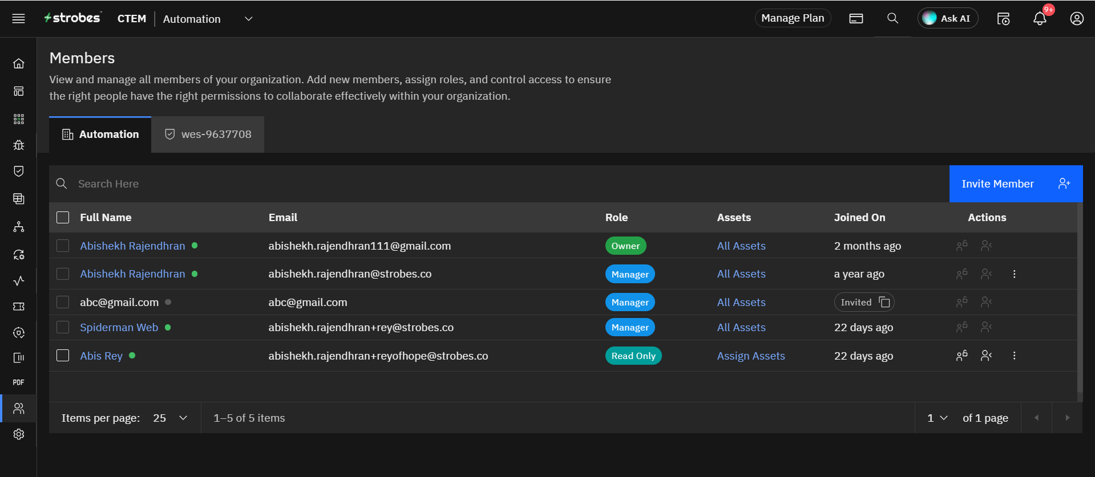Open the search magnifier in top bar

coord(892,18)
